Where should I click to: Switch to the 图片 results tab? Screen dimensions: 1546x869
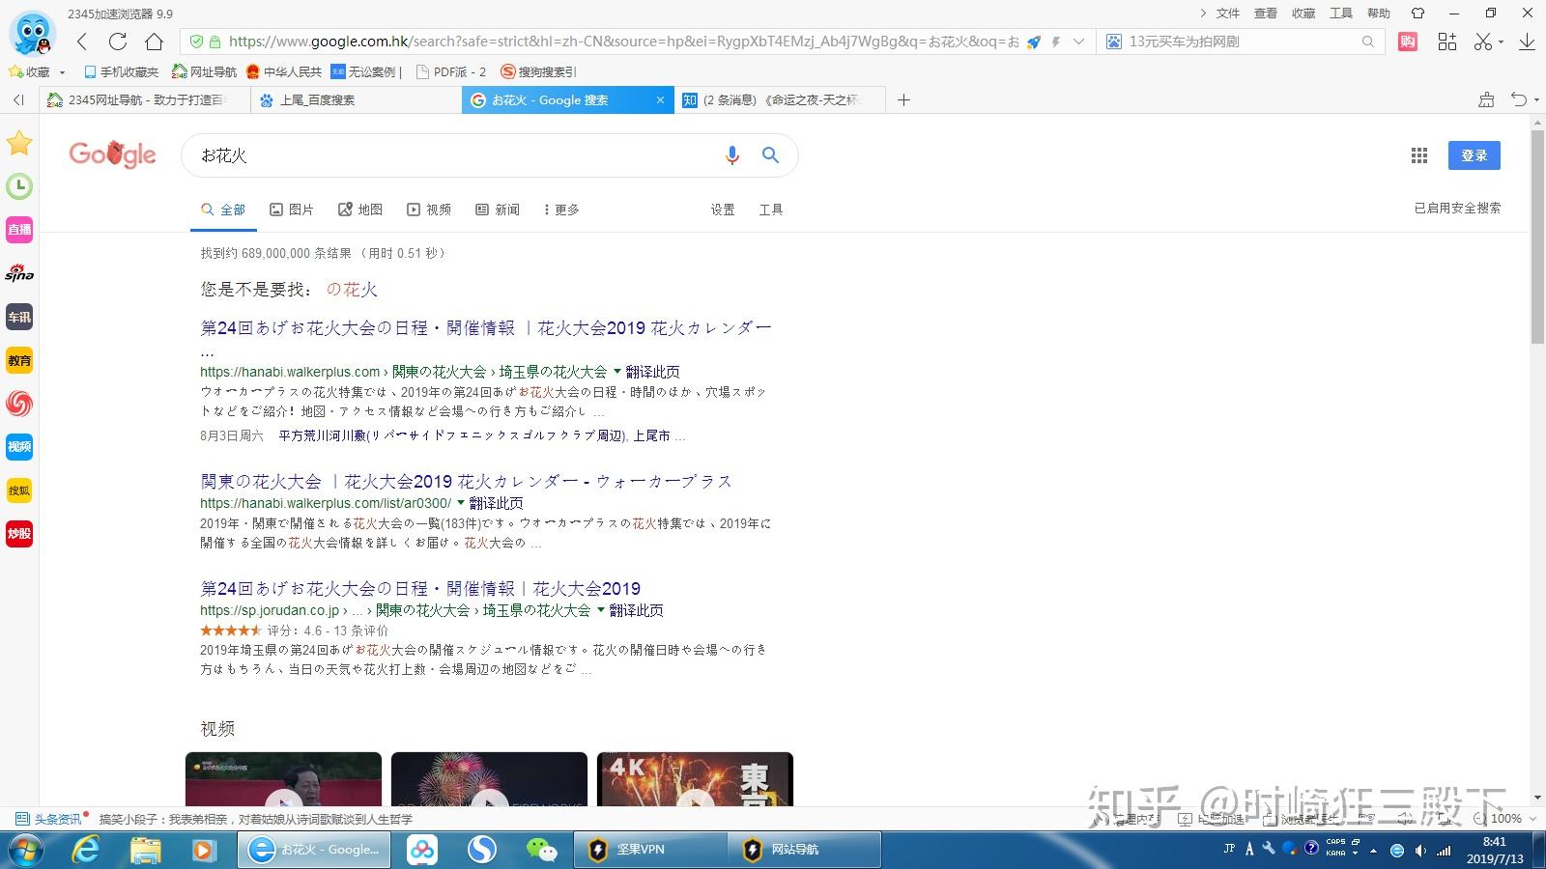point(292,210)
